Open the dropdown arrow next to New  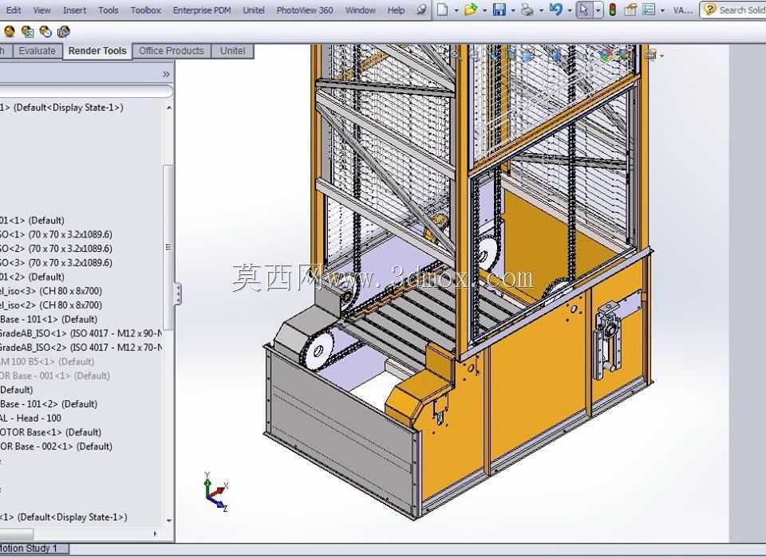click(456, 10)
